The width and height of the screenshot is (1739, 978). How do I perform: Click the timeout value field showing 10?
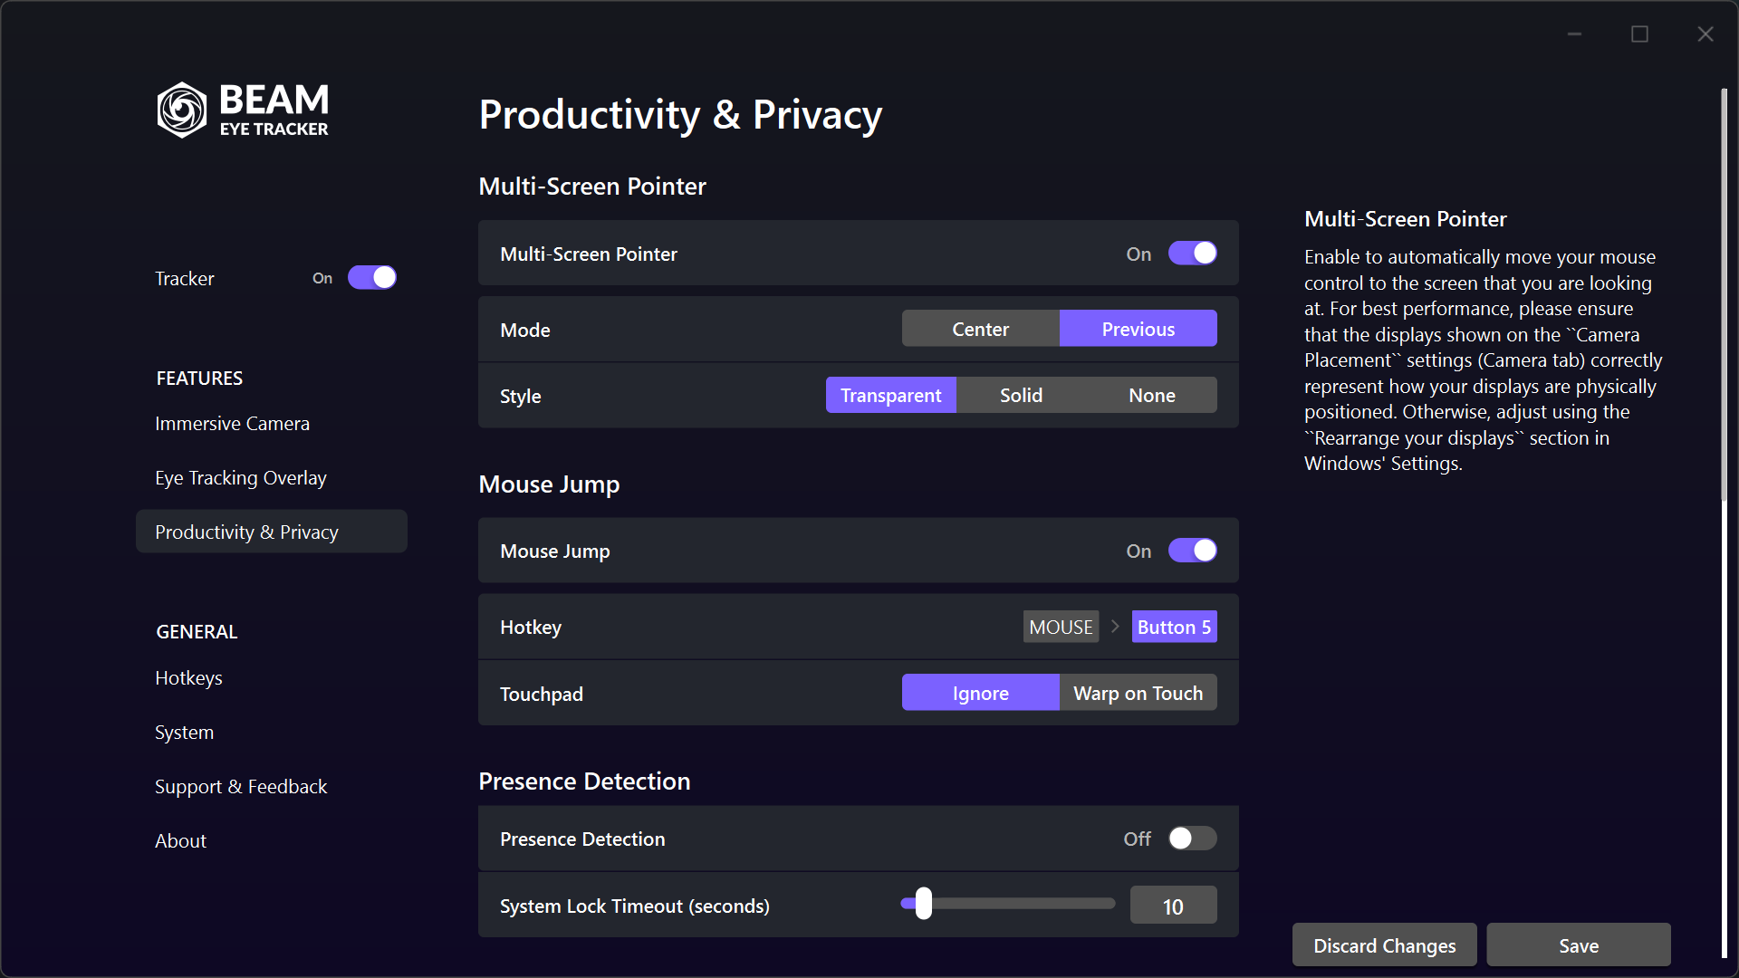coord(1173,906)
